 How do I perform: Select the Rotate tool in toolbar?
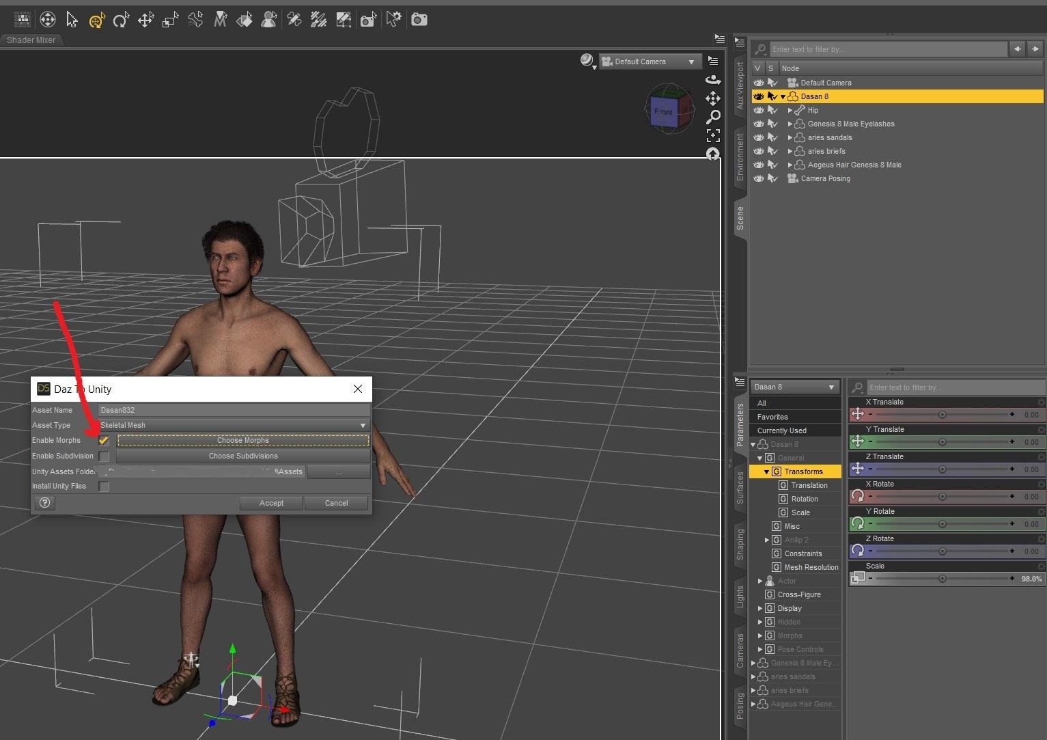[x=121, y=20]
